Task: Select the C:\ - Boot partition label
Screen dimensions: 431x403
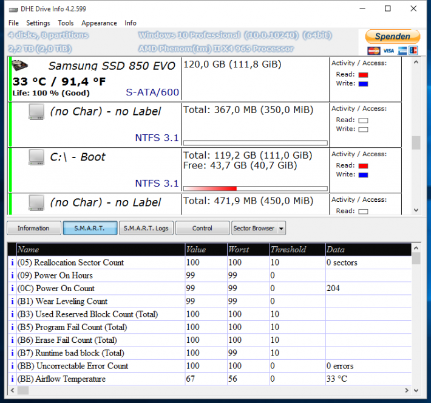Action: click(78, 157)
